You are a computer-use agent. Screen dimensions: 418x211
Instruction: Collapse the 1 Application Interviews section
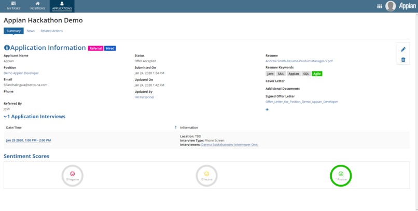[x=35, y=117]
